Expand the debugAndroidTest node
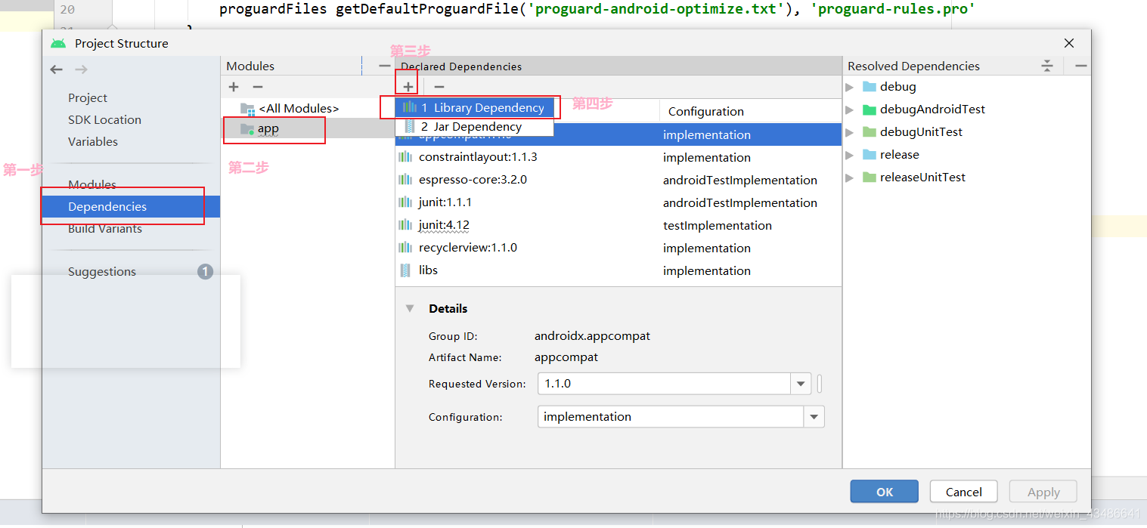This screenshot has width=1147, height=528. pos(850,110)
